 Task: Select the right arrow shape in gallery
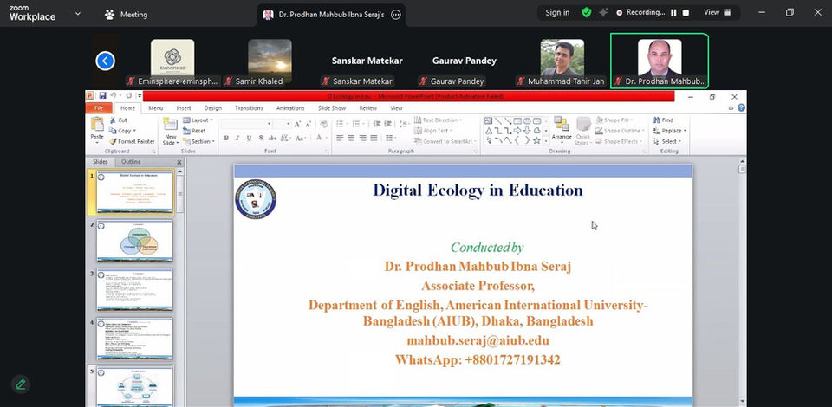coord(518,131)
